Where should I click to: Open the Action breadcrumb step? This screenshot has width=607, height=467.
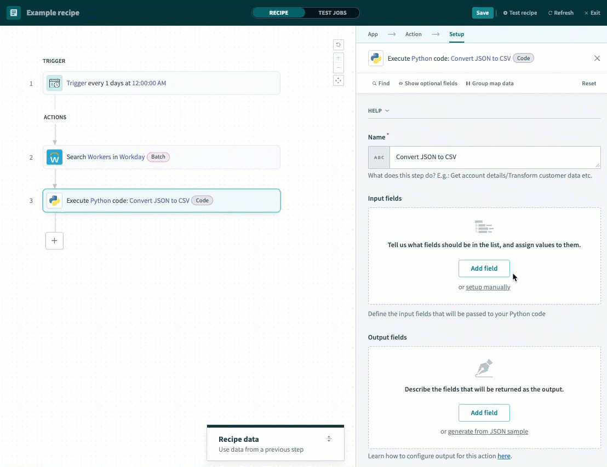pyautogui.click(x=414, y=34)
